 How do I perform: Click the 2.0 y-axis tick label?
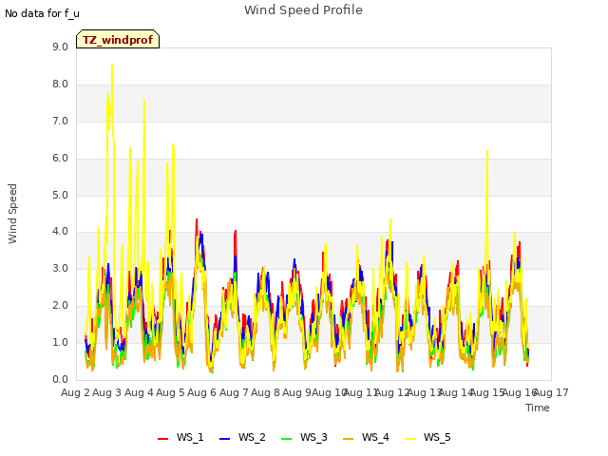coord(60,306)
